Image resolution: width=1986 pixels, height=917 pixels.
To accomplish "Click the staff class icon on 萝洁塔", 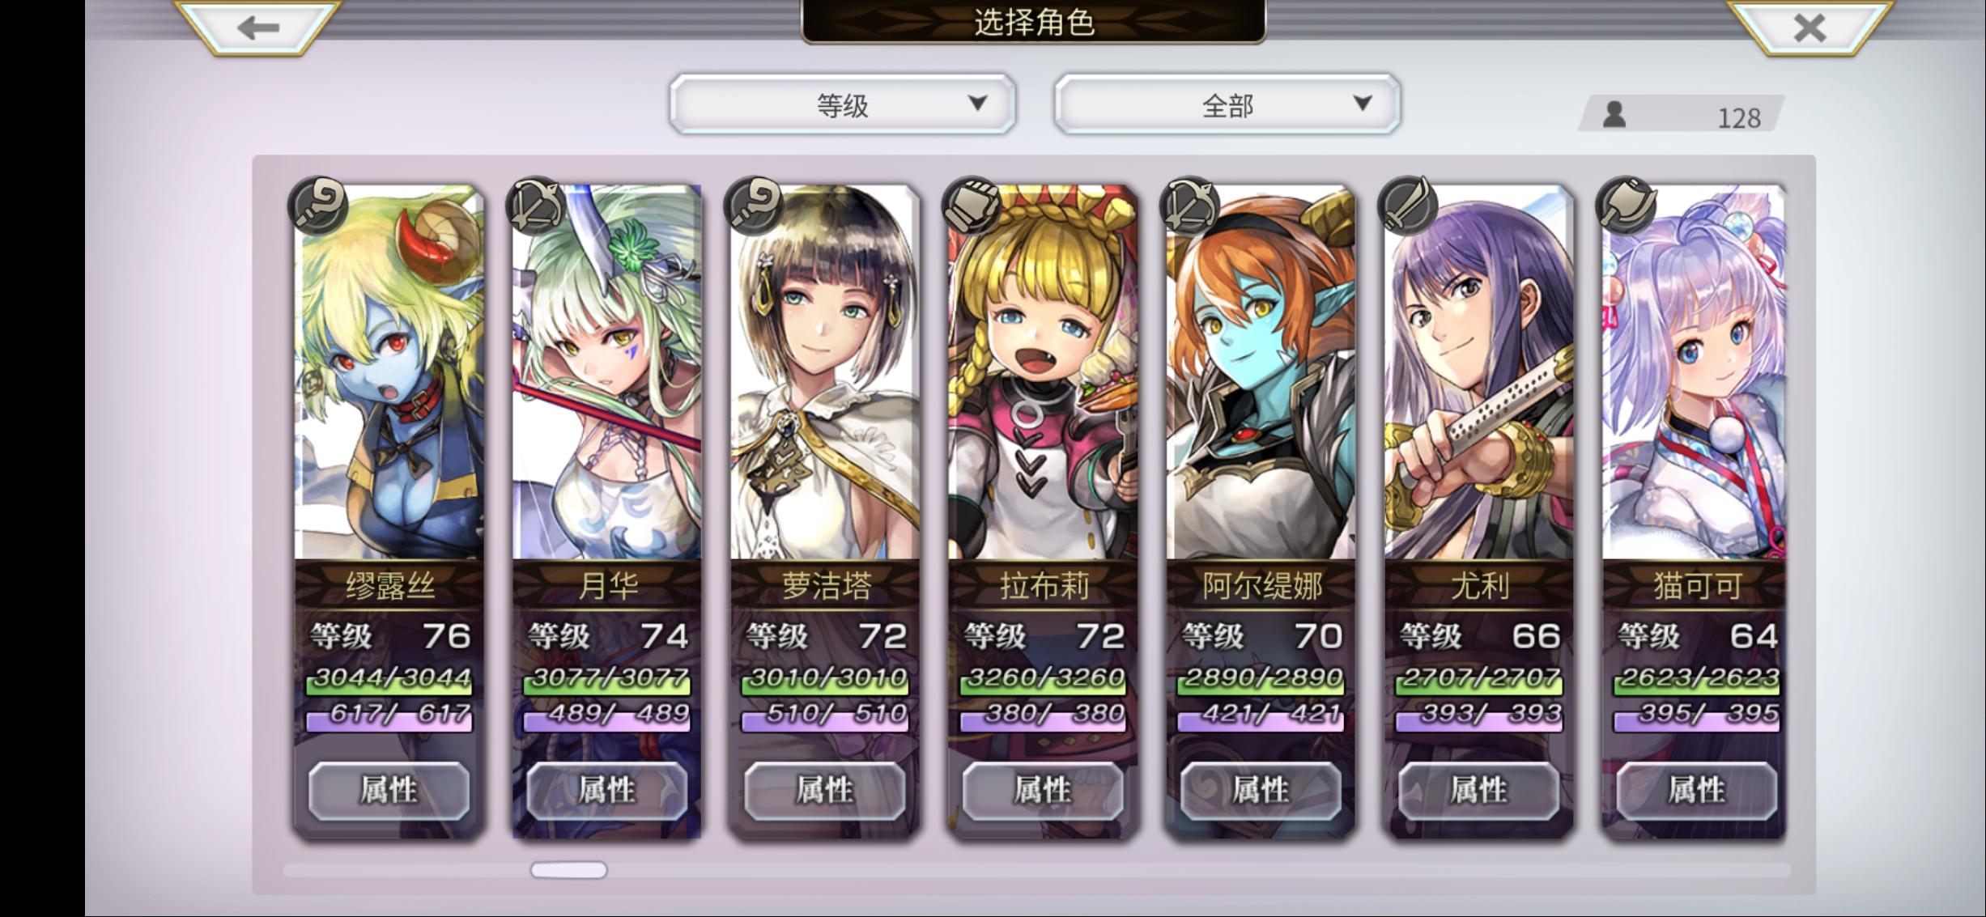I will (754, 206).
